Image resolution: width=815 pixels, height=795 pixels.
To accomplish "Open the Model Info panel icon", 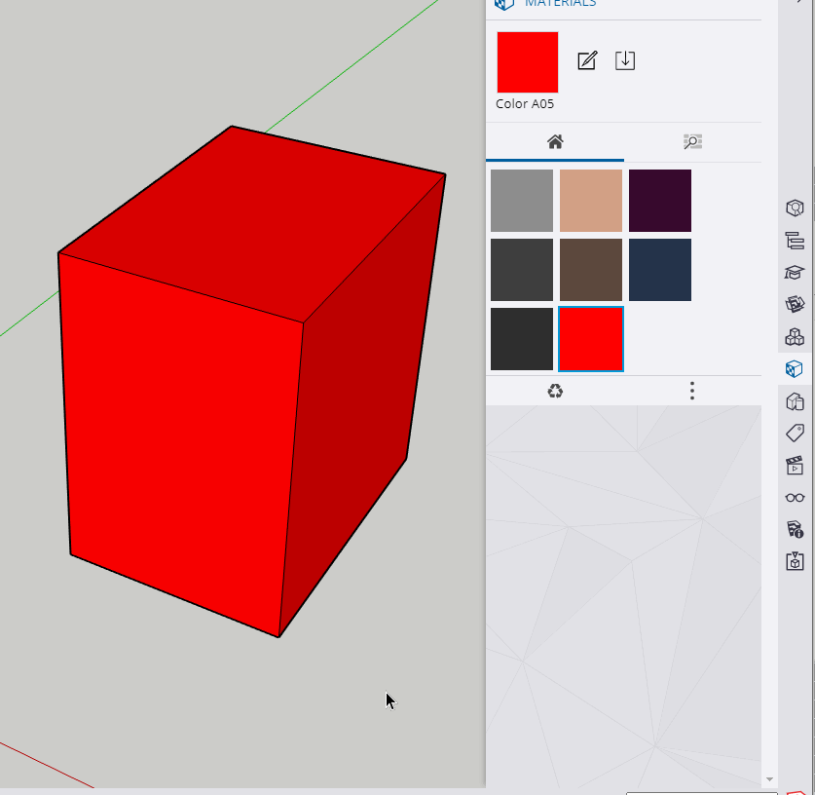I will click(795, 529).
